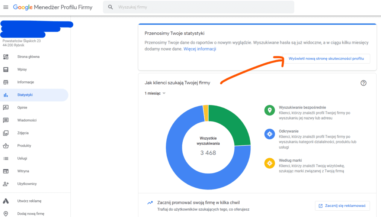Click the Wyszukiwanie bezpośrednie legend label
The width and height of the screenshot is (381, 217).
(x=302, y=107)
